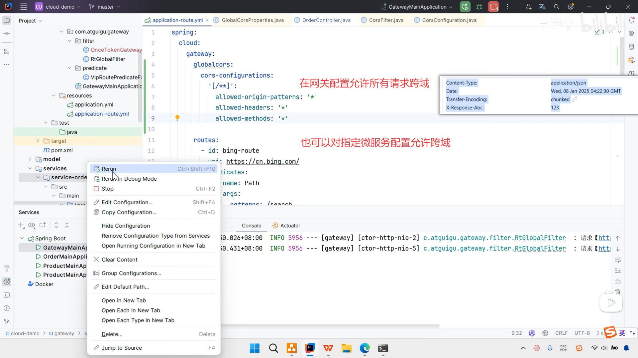Click the cn.bing.com URL link
This screenshot has width=638, height=358.
point(263,161)
